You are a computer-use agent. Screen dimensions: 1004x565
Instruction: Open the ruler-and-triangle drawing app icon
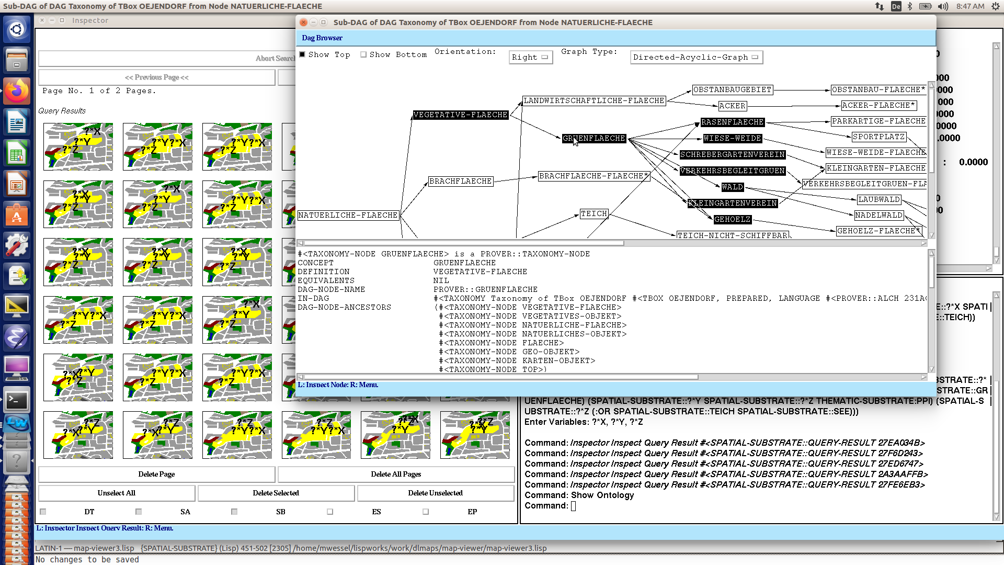[x=17, y=307]
